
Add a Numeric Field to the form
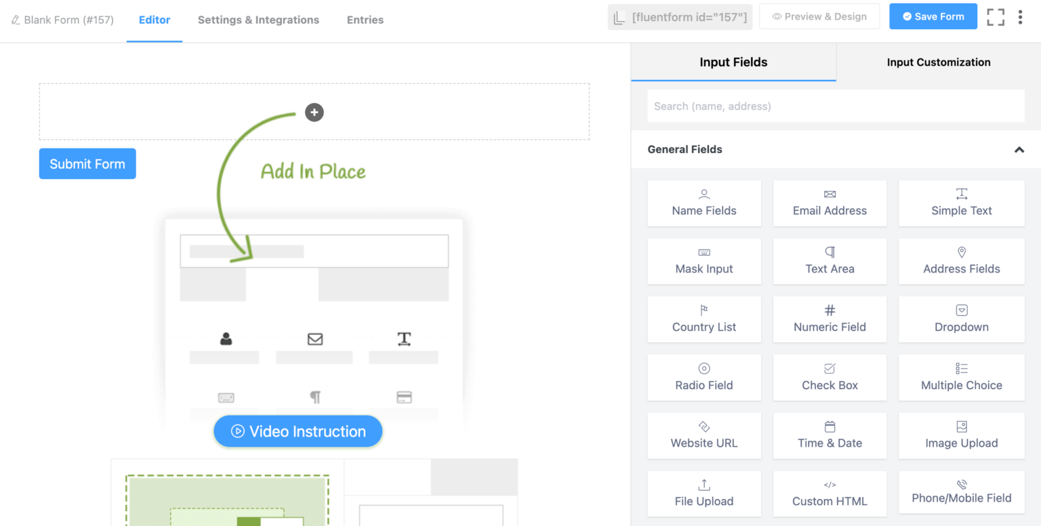point(830,319)
